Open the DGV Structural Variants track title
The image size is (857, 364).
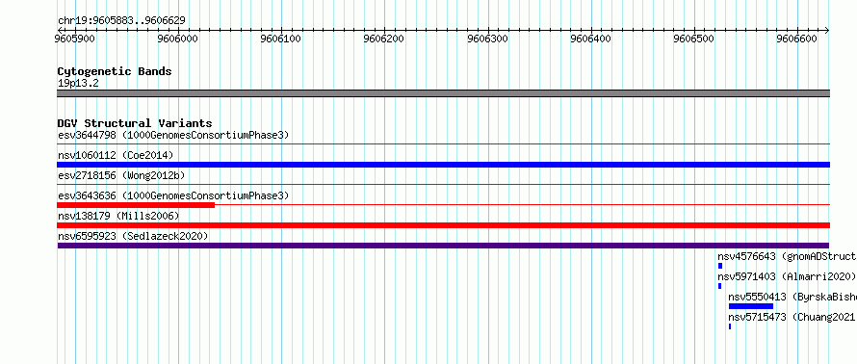point(135,123)
